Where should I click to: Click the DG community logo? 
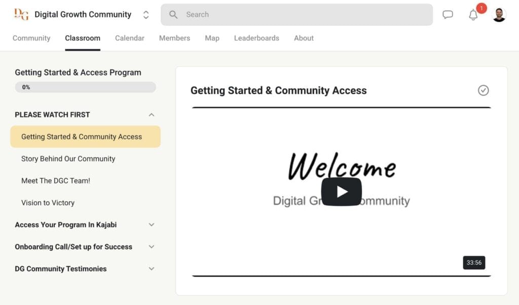(x=21, y=14)
